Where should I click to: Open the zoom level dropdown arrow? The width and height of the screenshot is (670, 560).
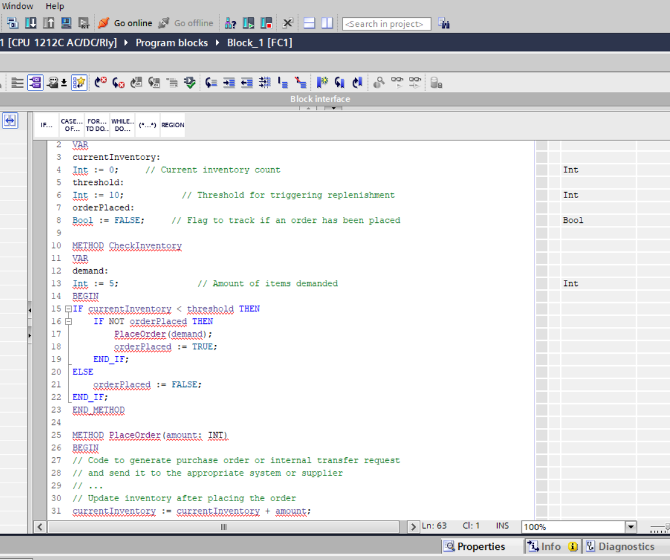[631, 527]
